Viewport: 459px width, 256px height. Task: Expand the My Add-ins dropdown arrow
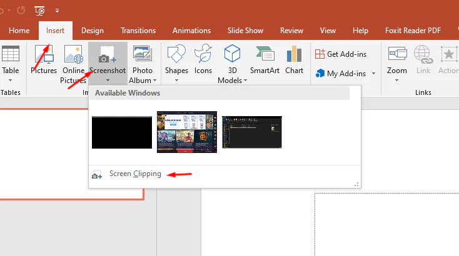coord(373,73)
